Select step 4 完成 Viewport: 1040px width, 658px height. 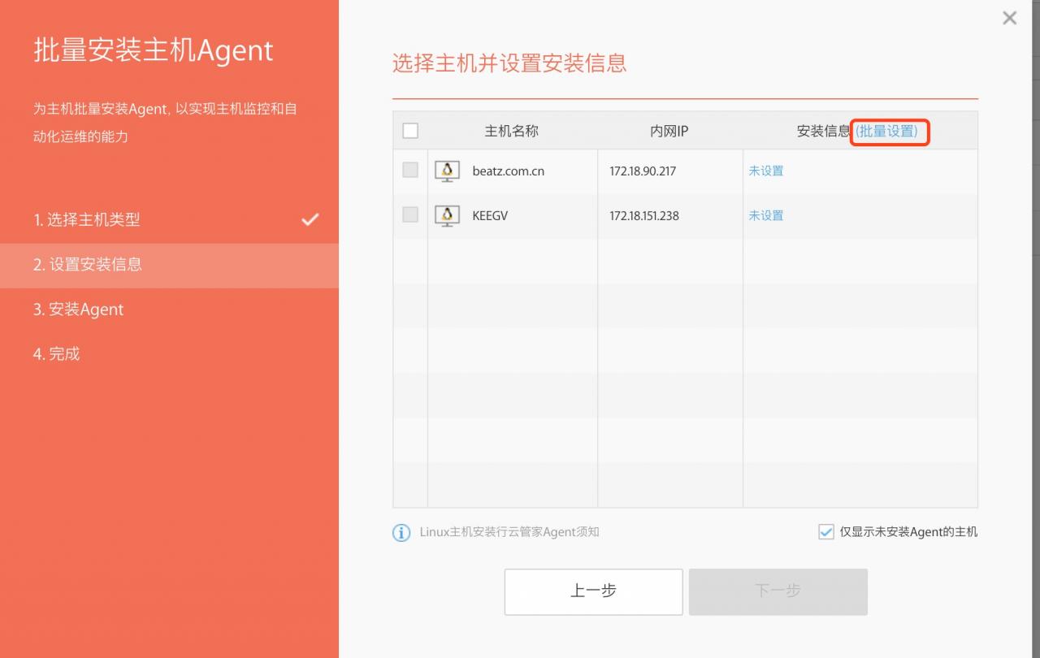(57, 354)
